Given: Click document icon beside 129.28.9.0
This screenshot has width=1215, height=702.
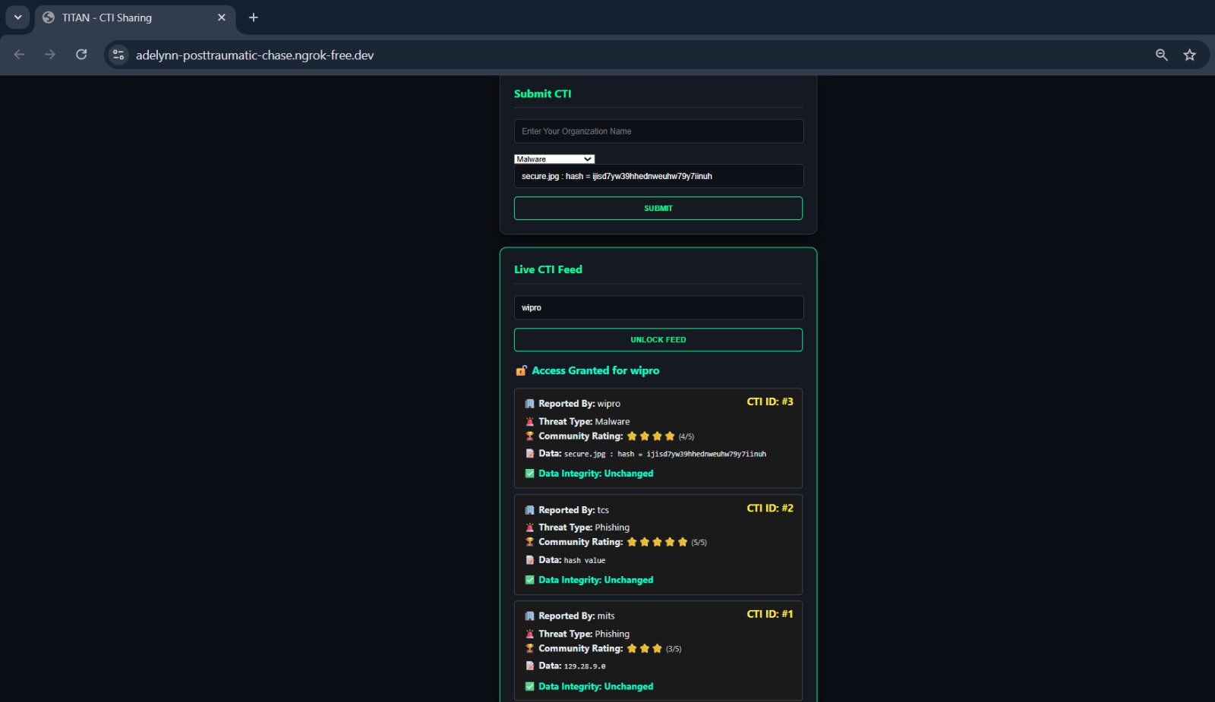Looking at the screenshot, I should point(530,666).
